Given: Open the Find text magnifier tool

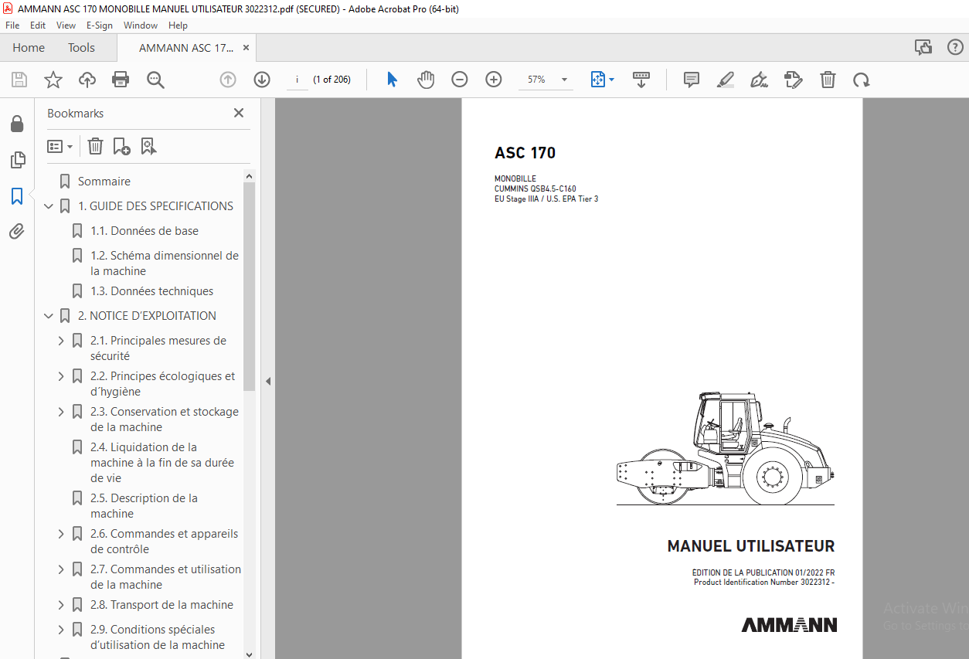Looking at the screenshot, I should tap(155, 80).
